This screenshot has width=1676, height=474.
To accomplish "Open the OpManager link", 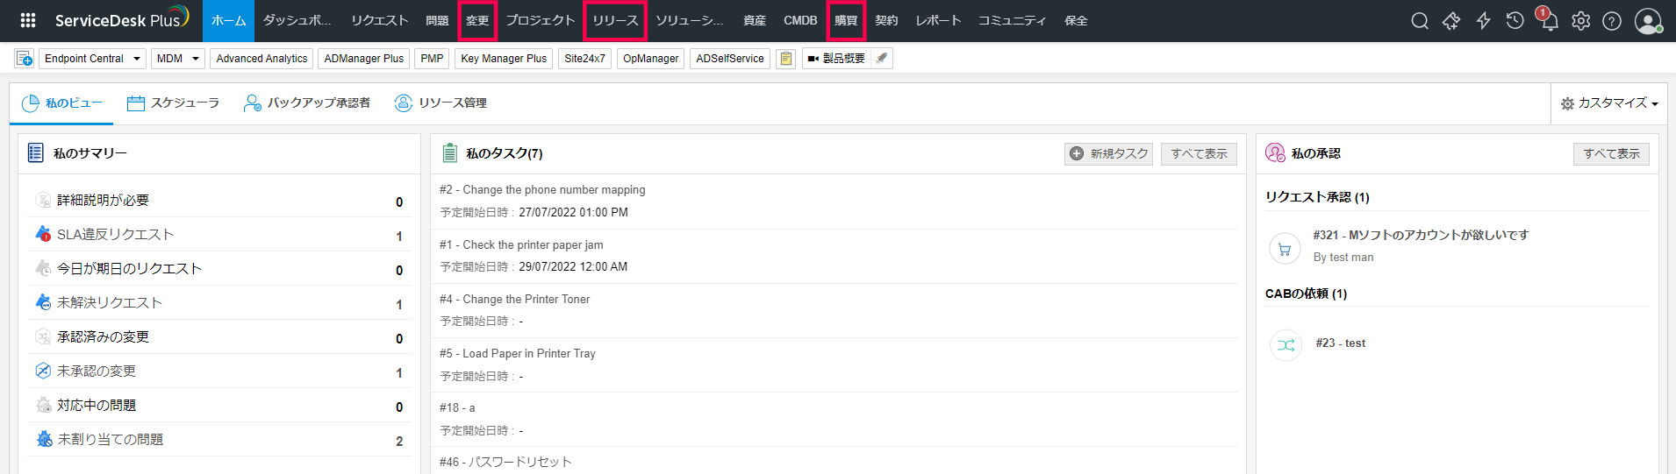I will point(650,59).
